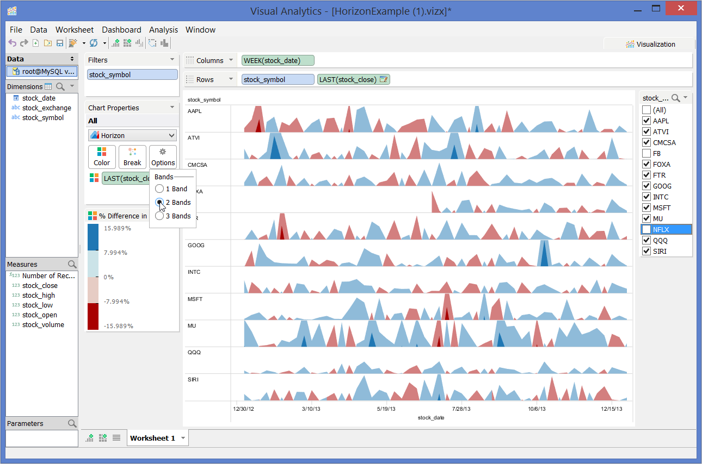The width and height of the screenshot is (702, 464).
Task: Open the stock filter card dropdown arrow
Action: click(x=686, y=98)
